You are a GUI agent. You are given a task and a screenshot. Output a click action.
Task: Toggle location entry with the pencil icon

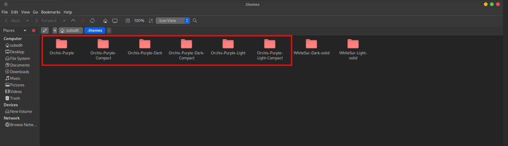coord(45,30)
